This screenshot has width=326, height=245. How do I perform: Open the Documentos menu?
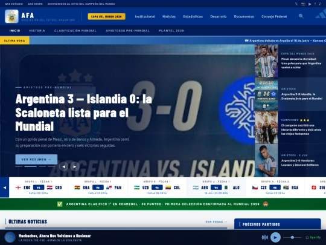click(x=244, y=16)
